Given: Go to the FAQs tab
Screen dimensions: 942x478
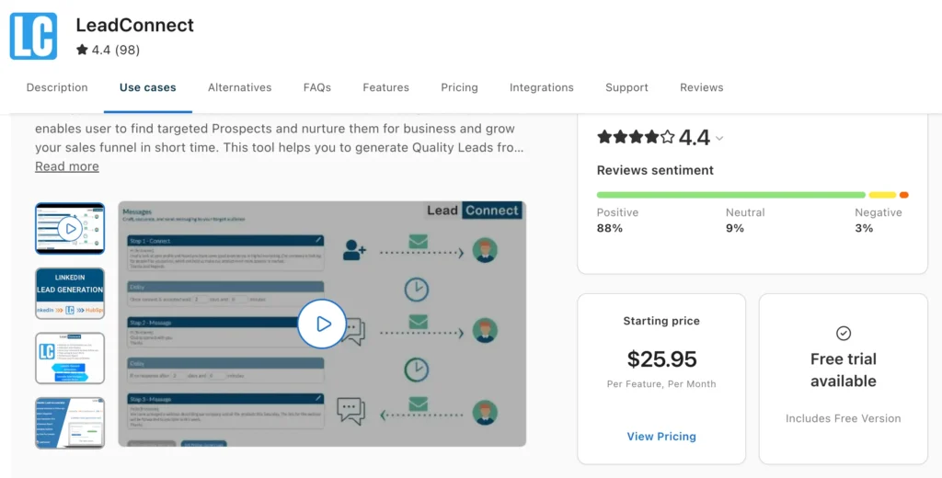Looking at the screenshot, I should pyautogui.click(x=317, y=87).
